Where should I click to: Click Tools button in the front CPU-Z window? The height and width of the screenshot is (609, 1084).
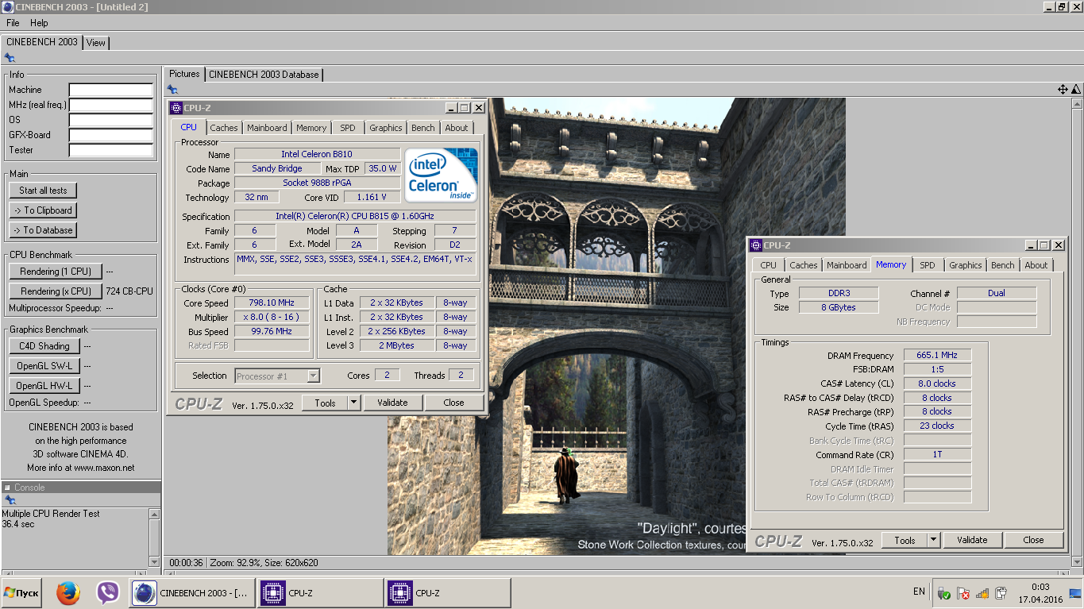(325, 403)
